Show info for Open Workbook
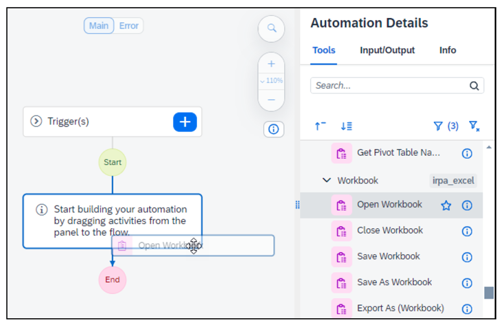 467,205
